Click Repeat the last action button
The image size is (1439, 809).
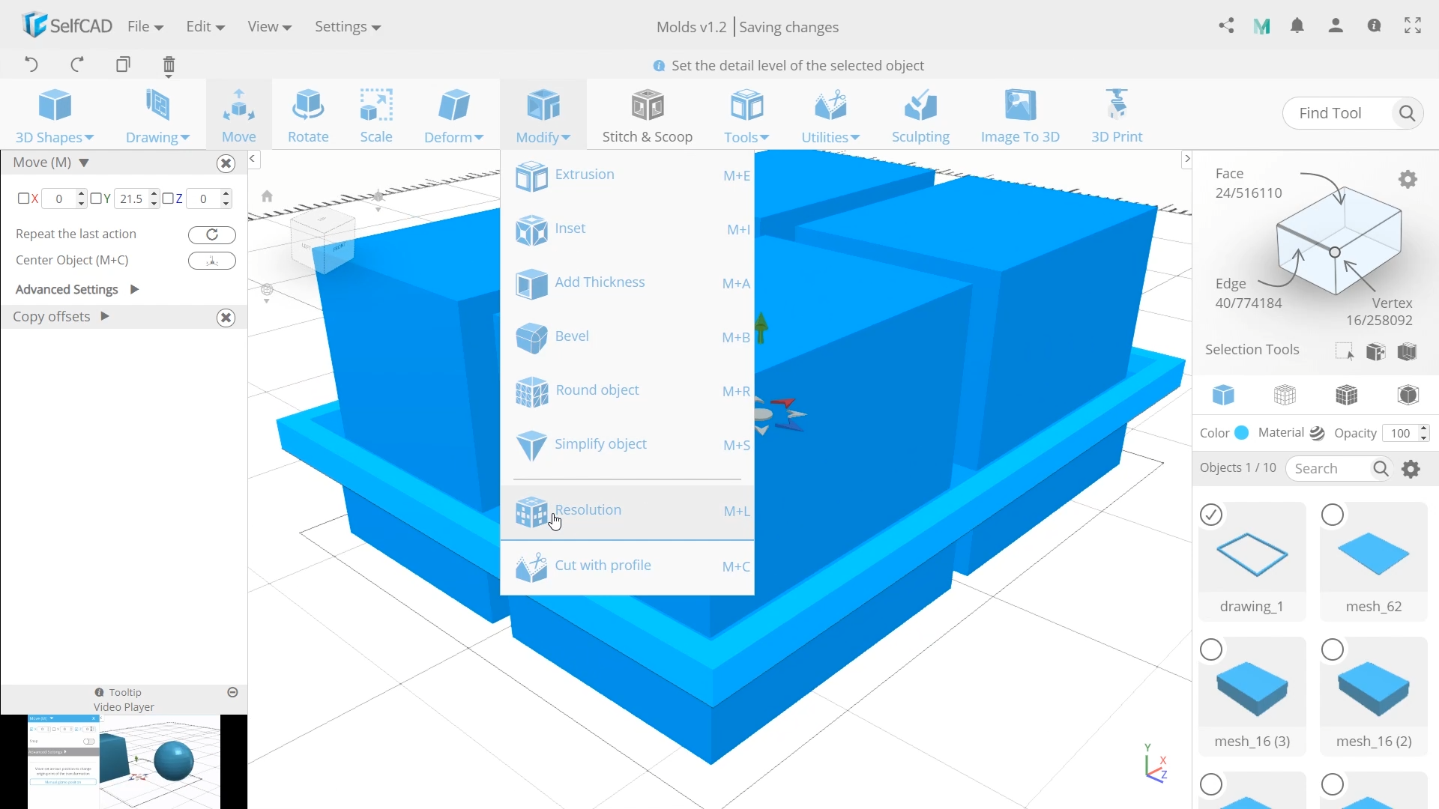(x=211, y=235)
